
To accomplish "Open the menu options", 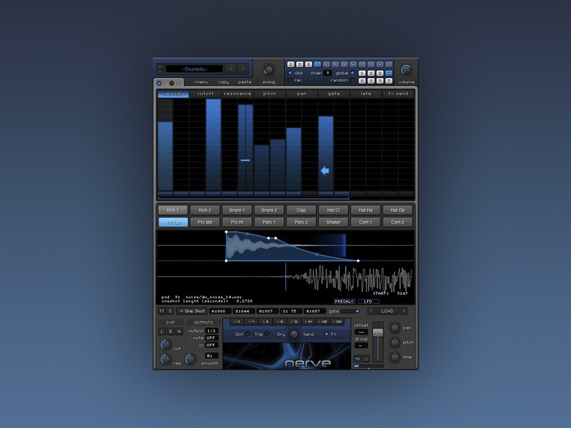I will (201, 82).
